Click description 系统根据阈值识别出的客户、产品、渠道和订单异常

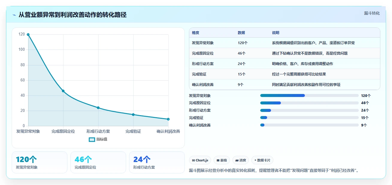[x=313, y=43]
